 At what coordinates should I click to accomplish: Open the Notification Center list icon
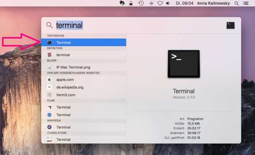(x=247, y=3)
